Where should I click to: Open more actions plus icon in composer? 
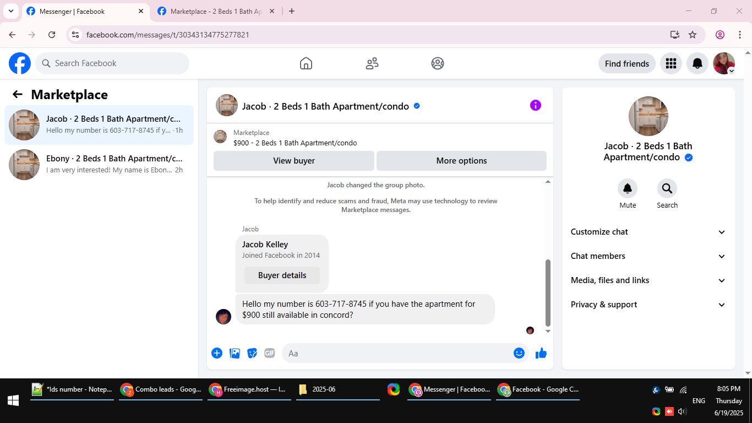point(217,353)
